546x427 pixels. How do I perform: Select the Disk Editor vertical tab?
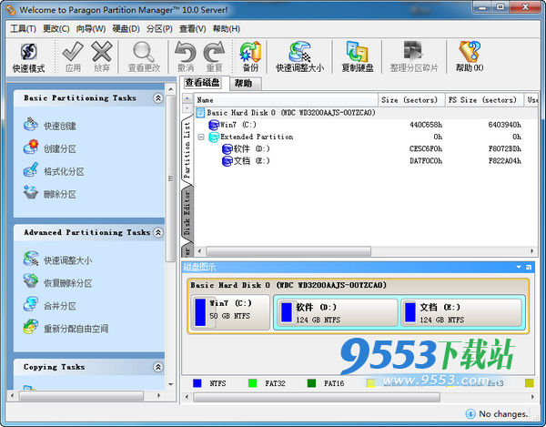(188, 212)
